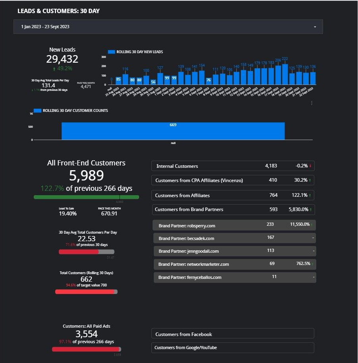The height and width of the screenshot is (363, 358).
Task: Select the Brand Partner: becsadek.com row
Action: tap(234, 238)
